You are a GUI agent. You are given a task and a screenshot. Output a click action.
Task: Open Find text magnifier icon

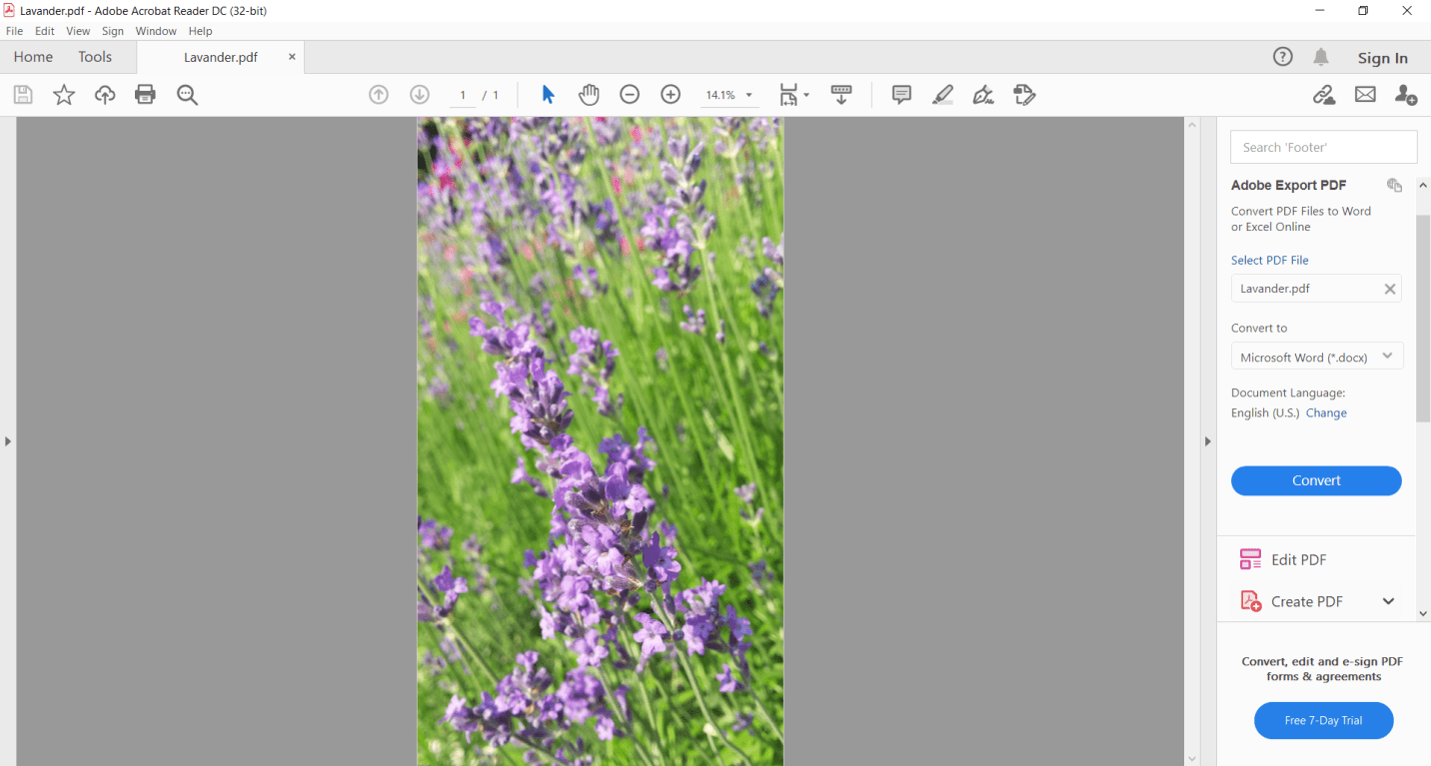[x=187, y=95]
